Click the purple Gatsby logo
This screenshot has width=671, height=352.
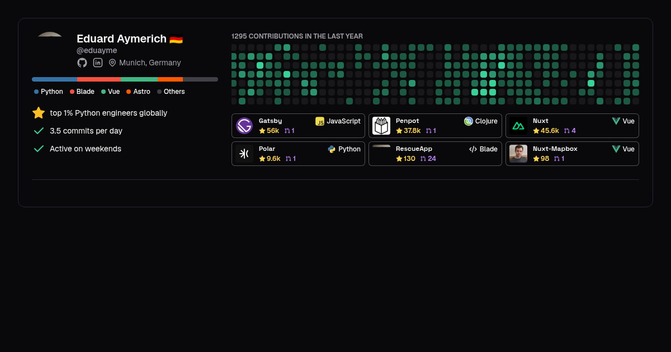pyautogui.click(x=244, y=126)
